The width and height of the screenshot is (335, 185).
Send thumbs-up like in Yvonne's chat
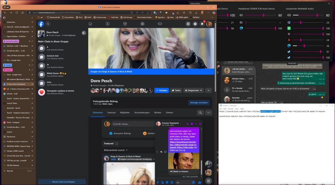click(200, 182)
